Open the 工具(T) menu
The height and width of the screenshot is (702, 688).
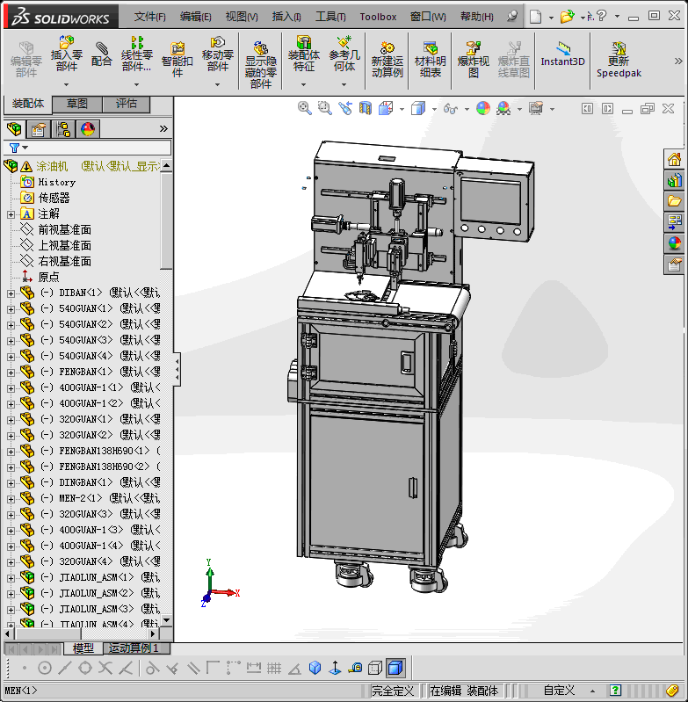(x=330, y=17)
